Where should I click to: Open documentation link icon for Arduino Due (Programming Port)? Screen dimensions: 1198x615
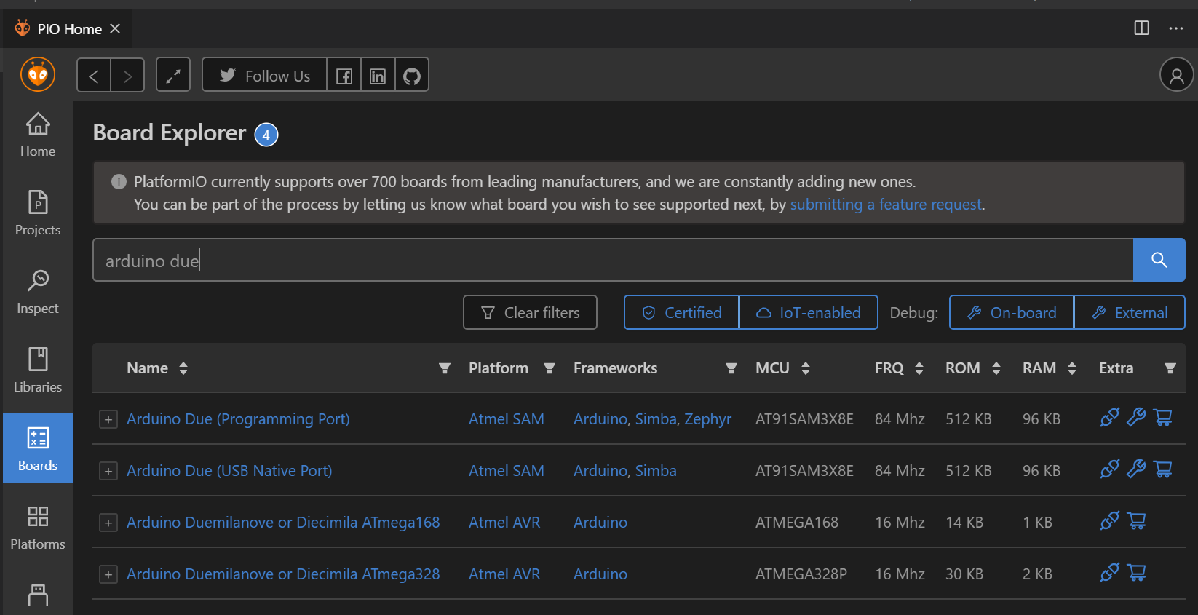coord(1110,418)
